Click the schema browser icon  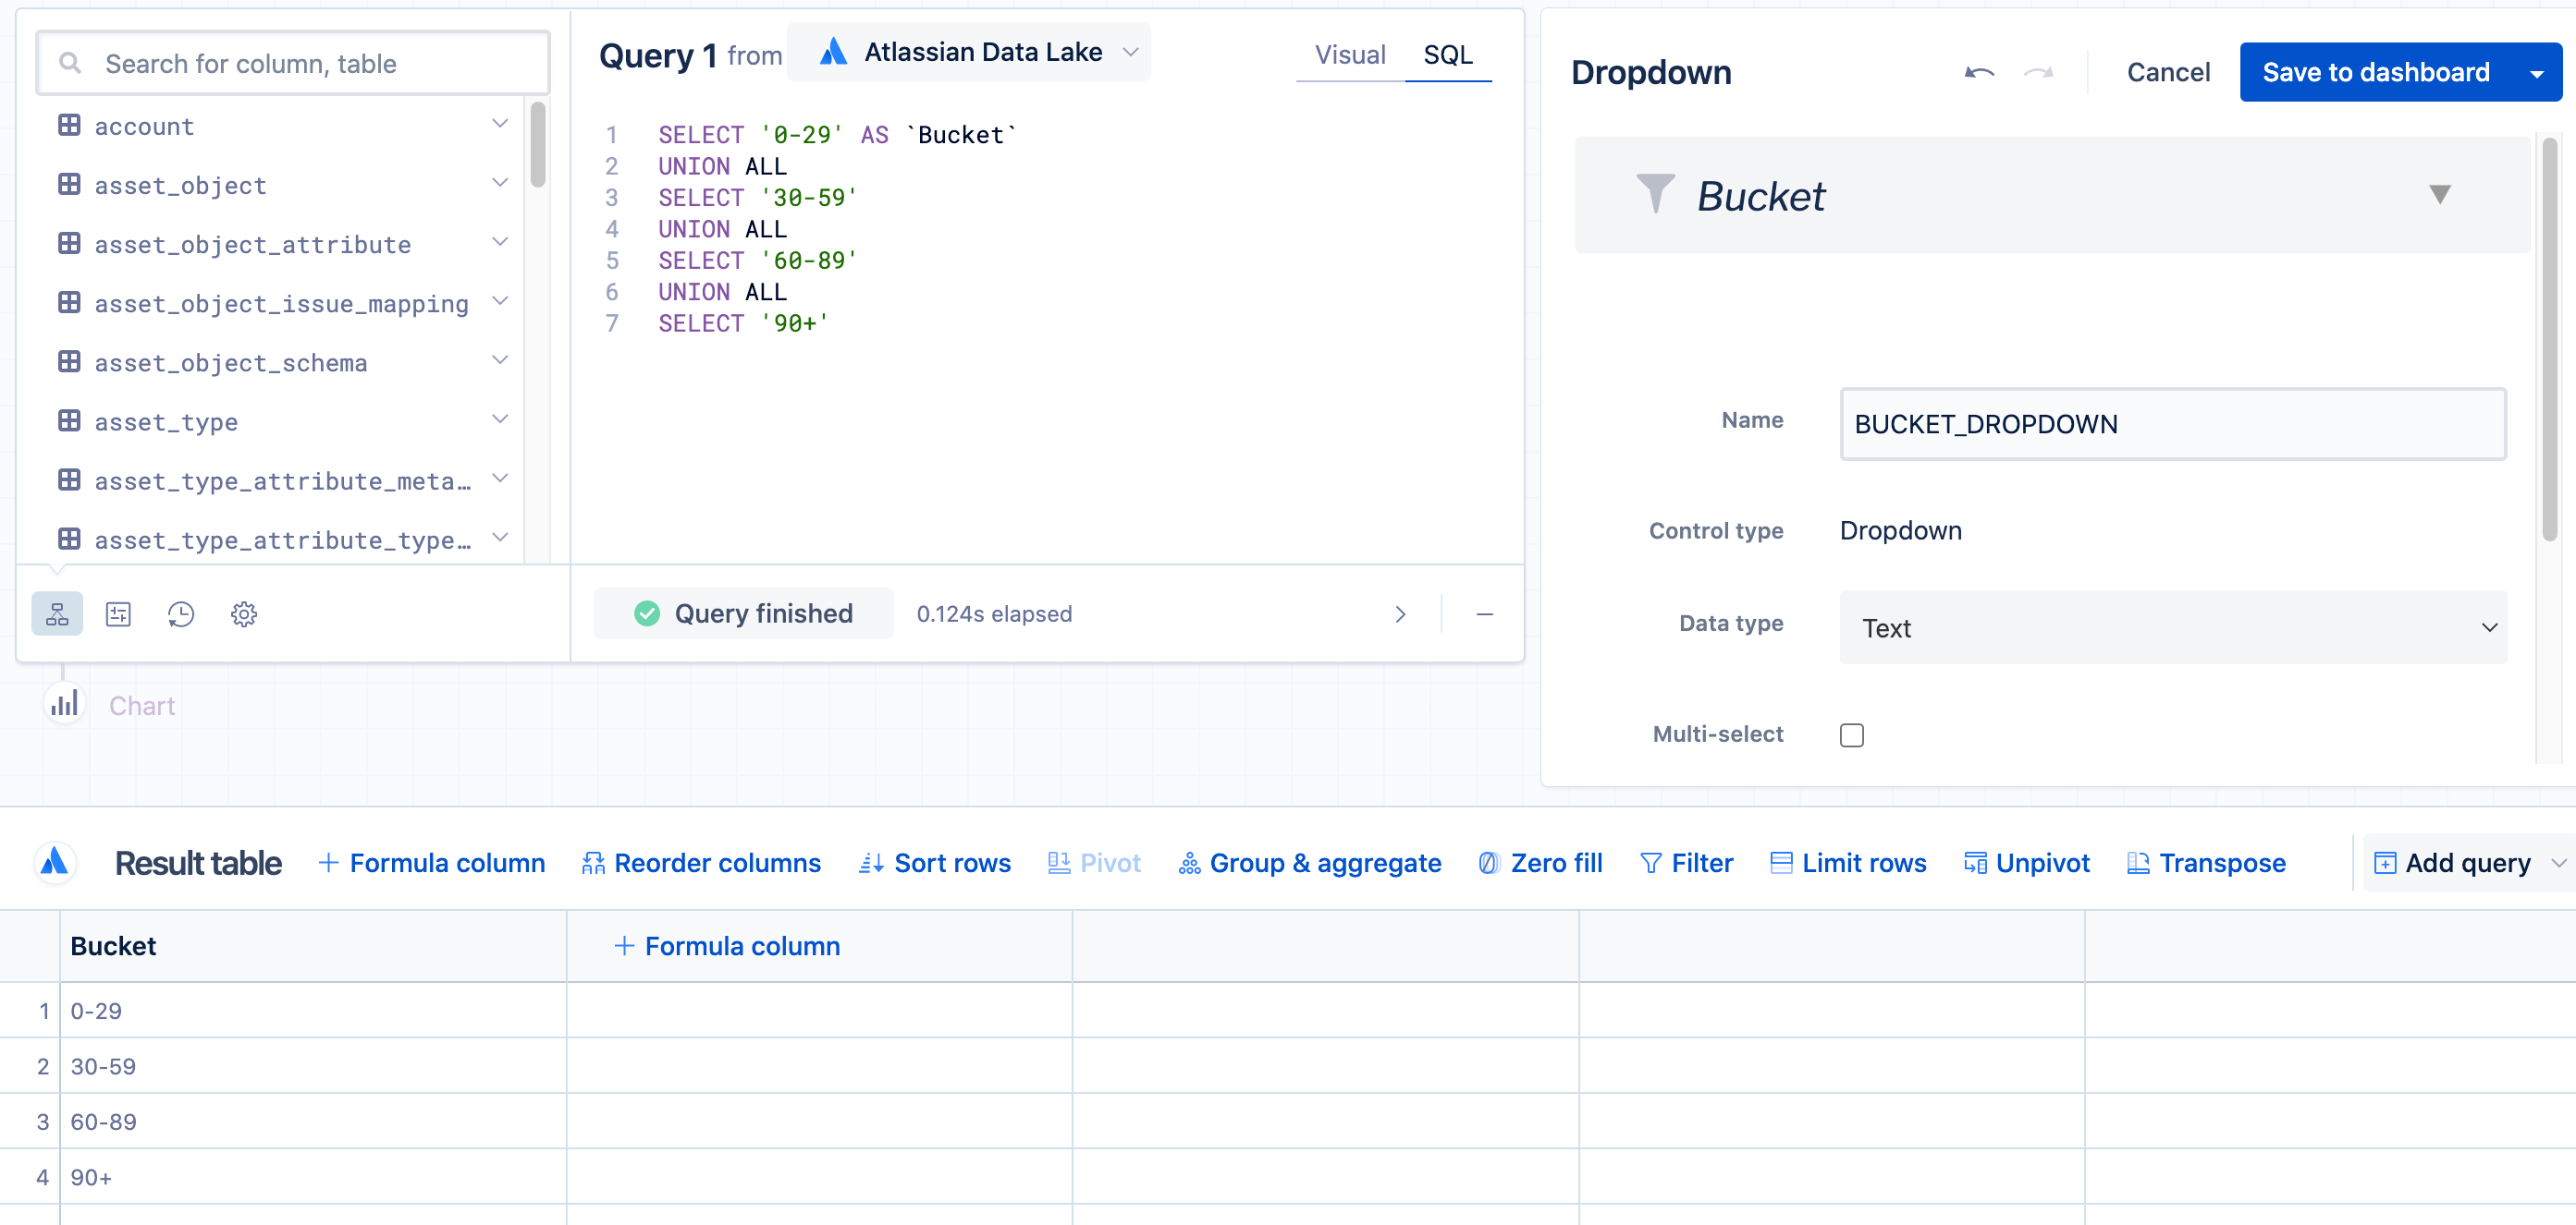tap(57, 613)
